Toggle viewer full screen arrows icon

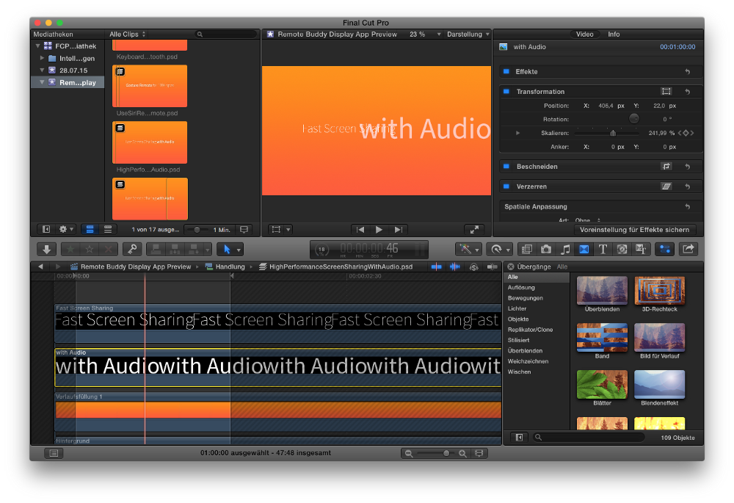pos(474,230)
